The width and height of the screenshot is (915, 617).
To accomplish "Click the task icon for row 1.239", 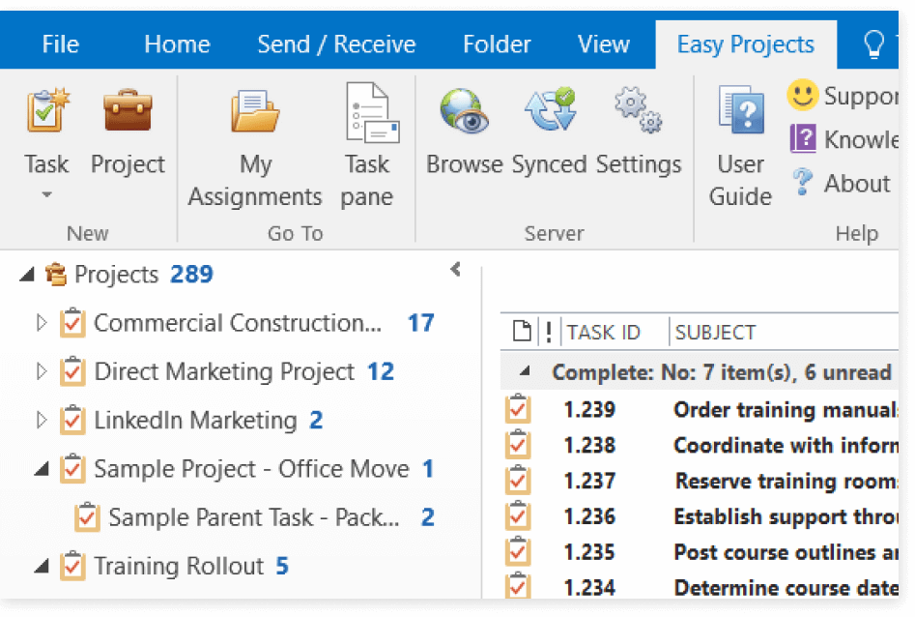I will pos(518,409).
